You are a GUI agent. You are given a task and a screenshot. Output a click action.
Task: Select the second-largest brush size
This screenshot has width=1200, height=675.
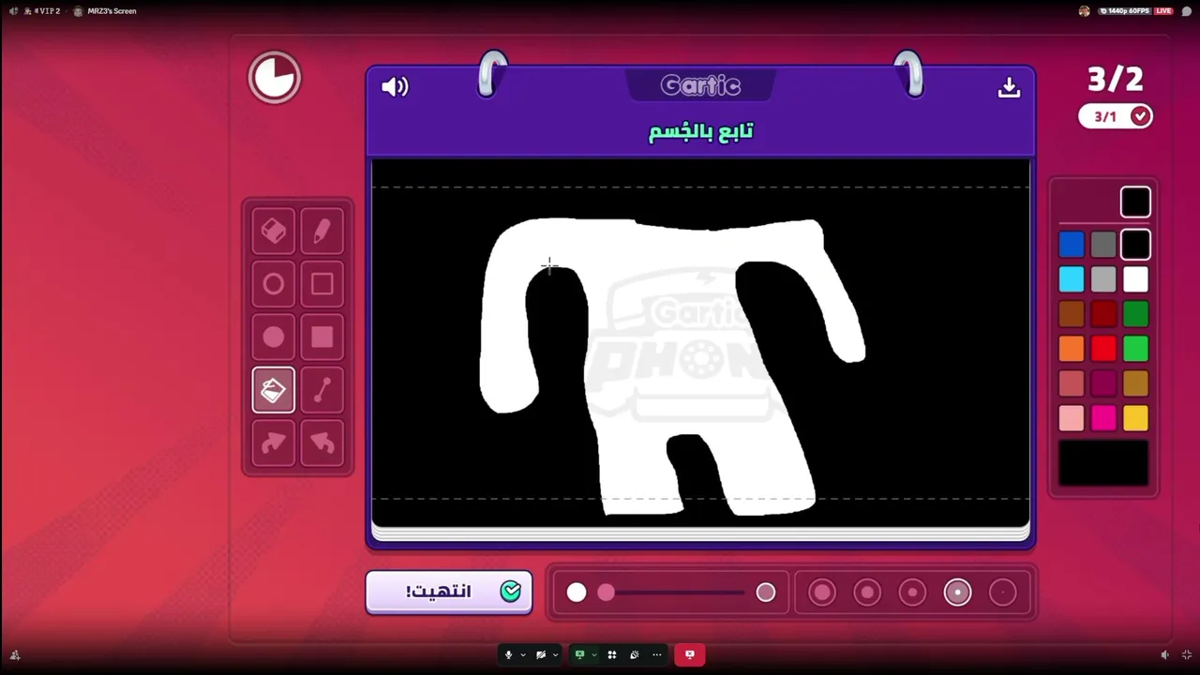[x=867, y=592]
